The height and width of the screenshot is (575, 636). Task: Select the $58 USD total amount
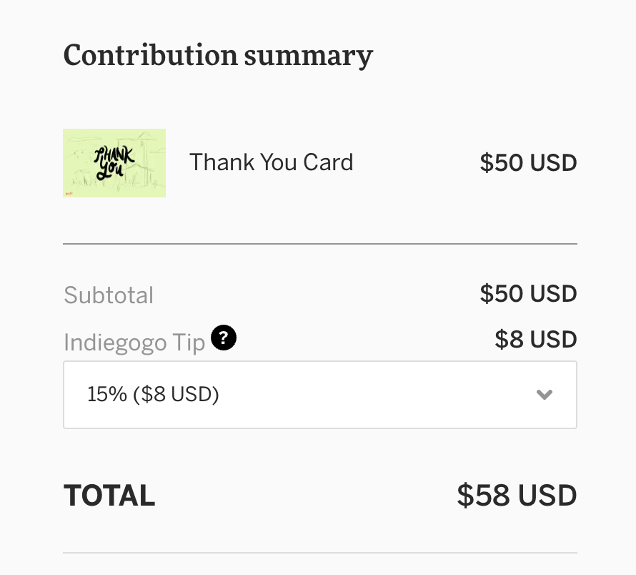[x=517, y=494]
